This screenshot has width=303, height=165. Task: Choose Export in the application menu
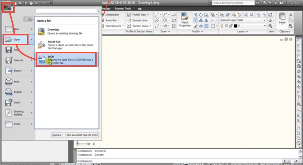tap(19, 71)
